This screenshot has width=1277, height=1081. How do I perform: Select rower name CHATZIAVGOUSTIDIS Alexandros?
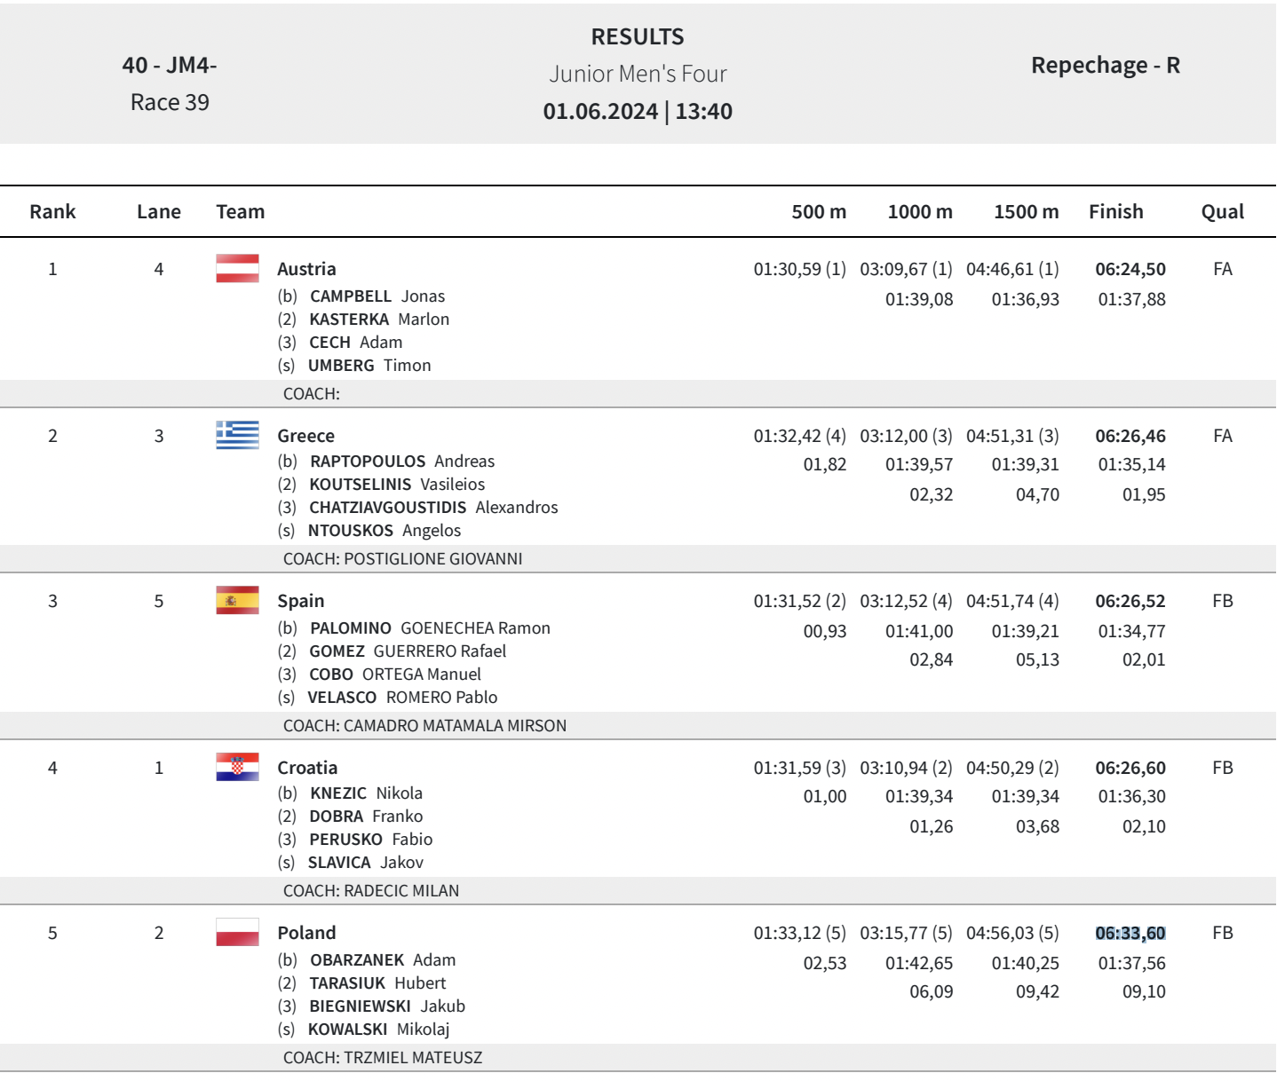tap(432, 508)
